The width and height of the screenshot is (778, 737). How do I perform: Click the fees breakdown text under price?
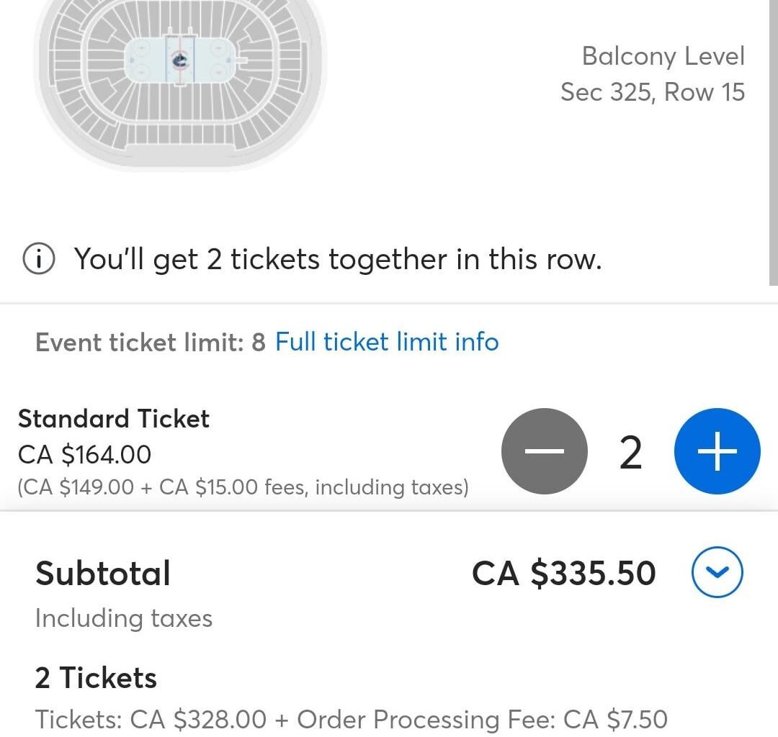(243, 487)
